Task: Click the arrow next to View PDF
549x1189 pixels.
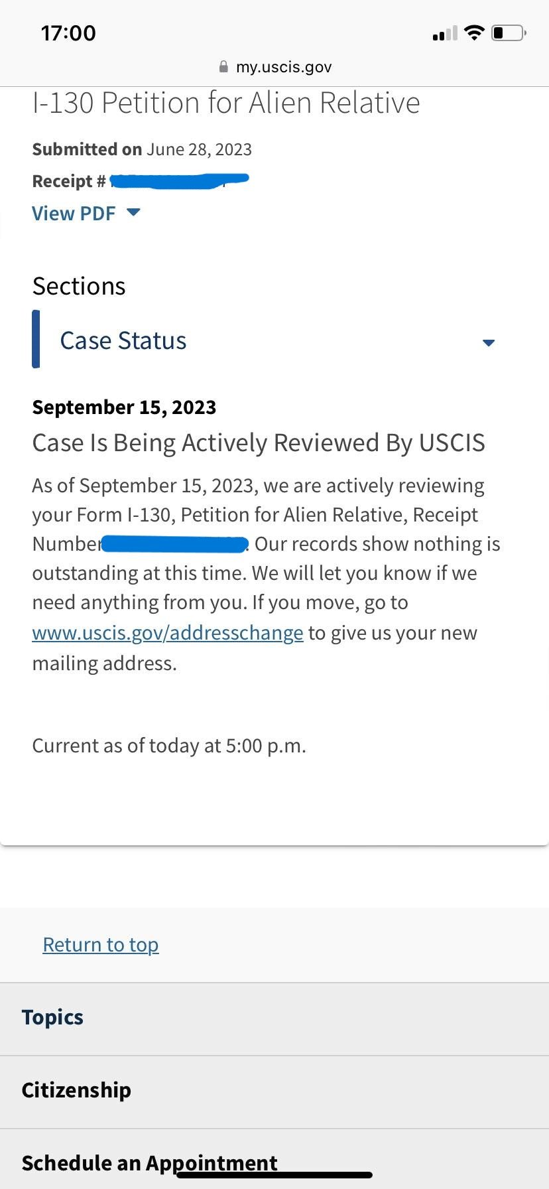Action: [133, 212]
